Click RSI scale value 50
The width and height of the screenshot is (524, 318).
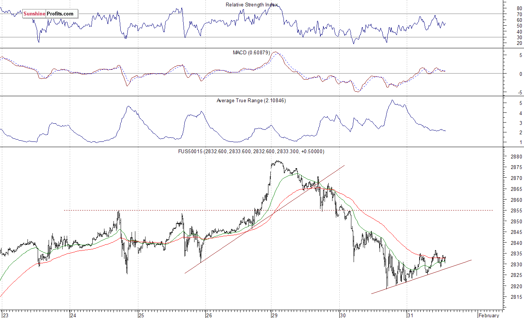click(x=519, y=26)
